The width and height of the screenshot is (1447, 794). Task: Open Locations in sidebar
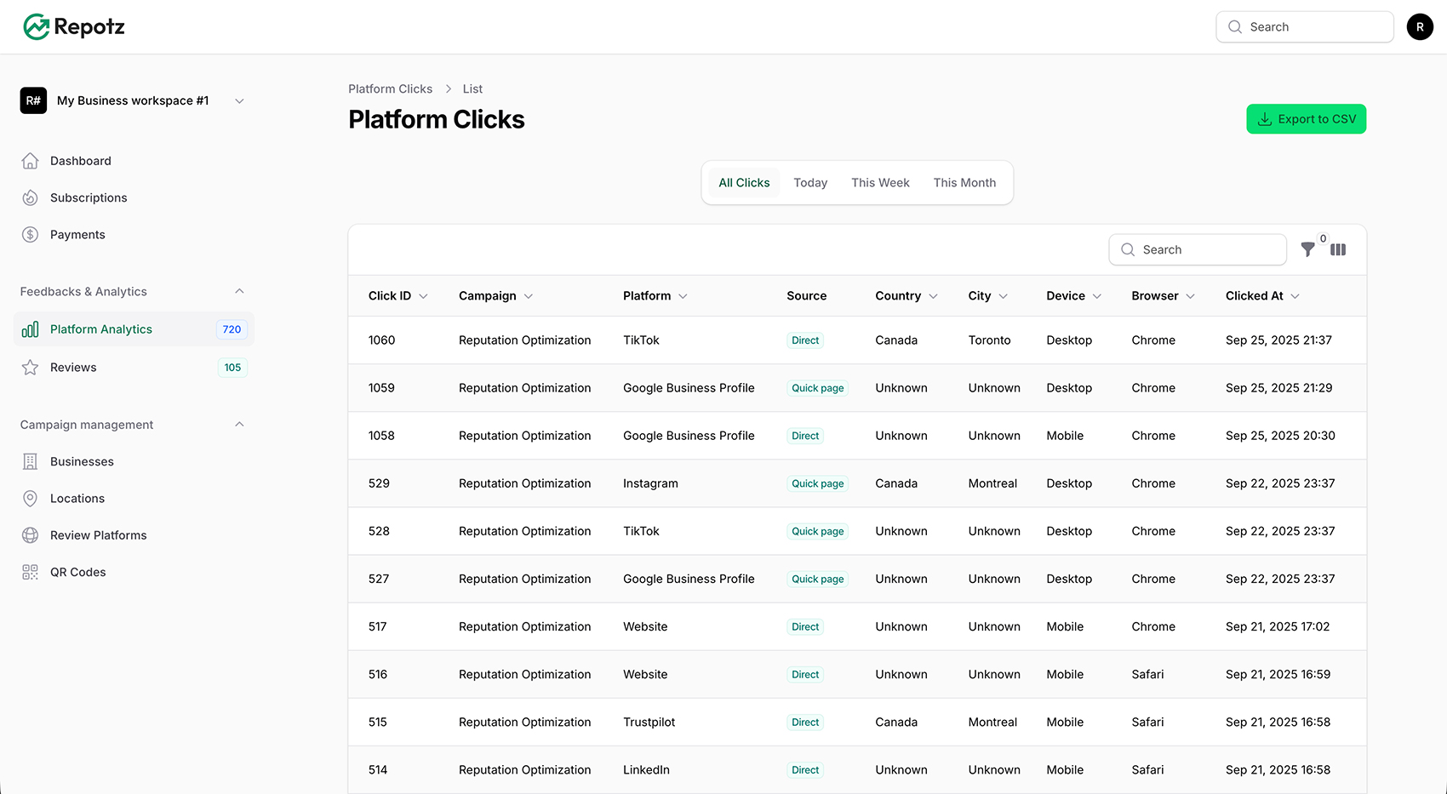click(77, 499)
